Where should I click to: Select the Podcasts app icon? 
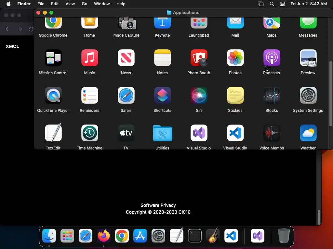(272, 58)
